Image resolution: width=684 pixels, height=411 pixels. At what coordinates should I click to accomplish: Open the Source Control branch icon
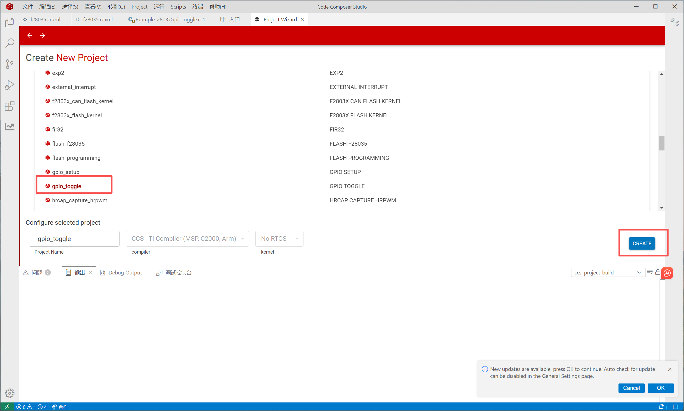click(9, 64)
